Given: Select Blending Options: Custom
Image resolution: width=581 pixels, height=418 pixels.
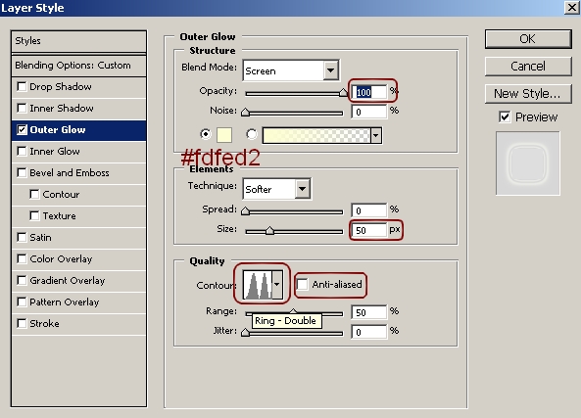Looking at the screenshot, I should 78,66.
